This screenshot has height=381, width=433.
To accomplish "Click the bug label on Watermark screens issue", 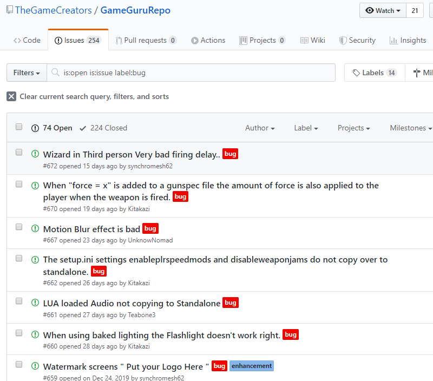I will 220,366.
